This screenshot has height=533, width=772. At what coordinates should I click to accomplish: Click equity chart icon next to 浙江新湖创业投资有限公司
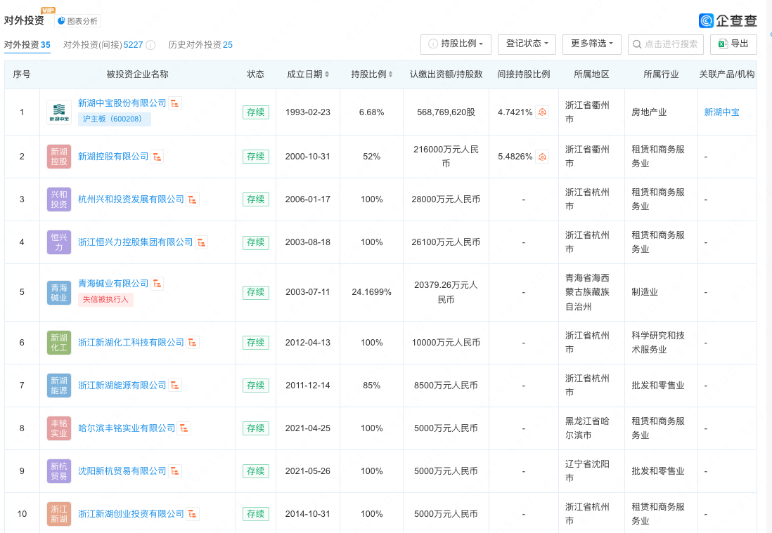pos(193,514)
